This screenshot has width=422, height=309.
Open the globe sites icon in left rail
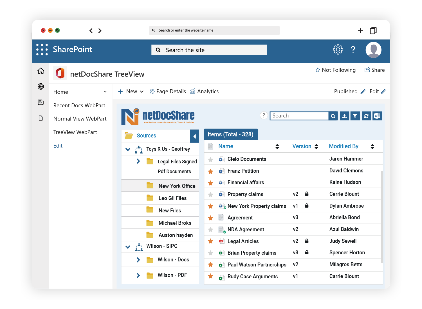click(x=41, y=86)
